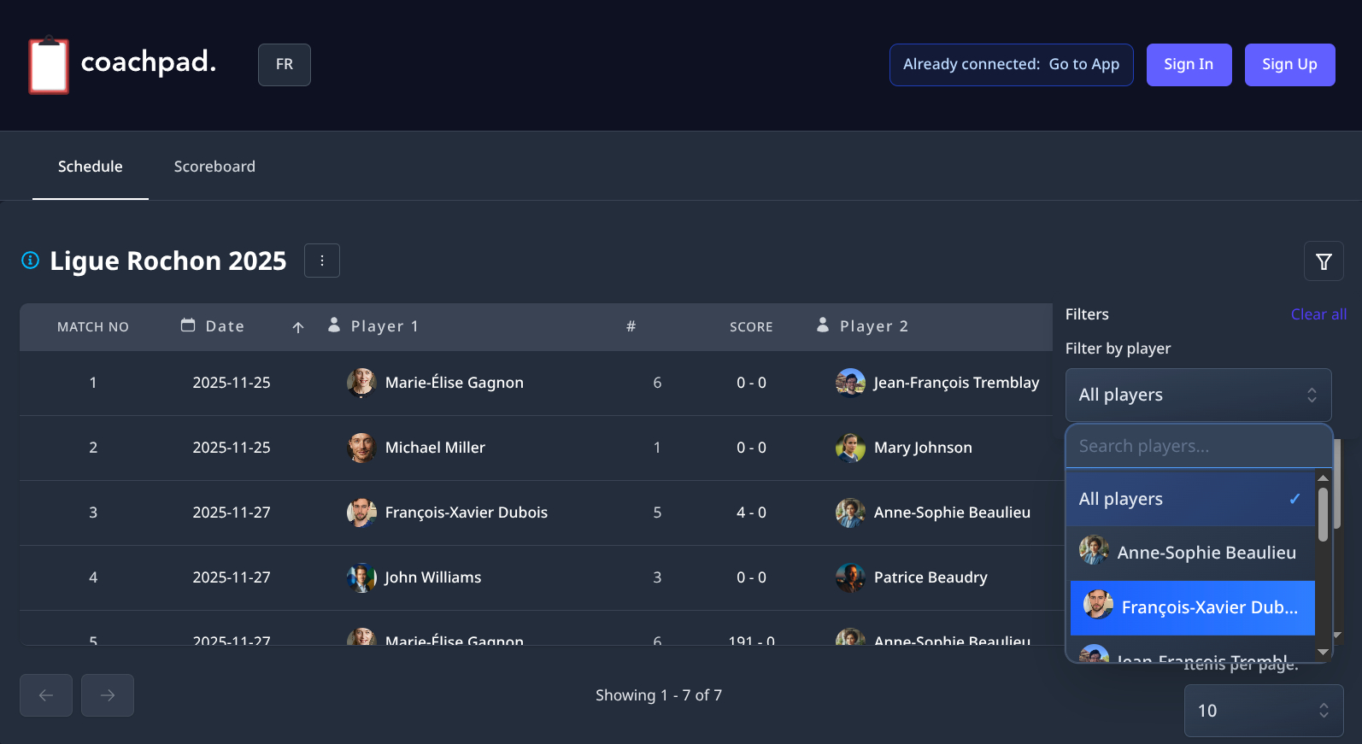Switch to the Scoreboard tab

pyautogui.click(x=214, y=166)
